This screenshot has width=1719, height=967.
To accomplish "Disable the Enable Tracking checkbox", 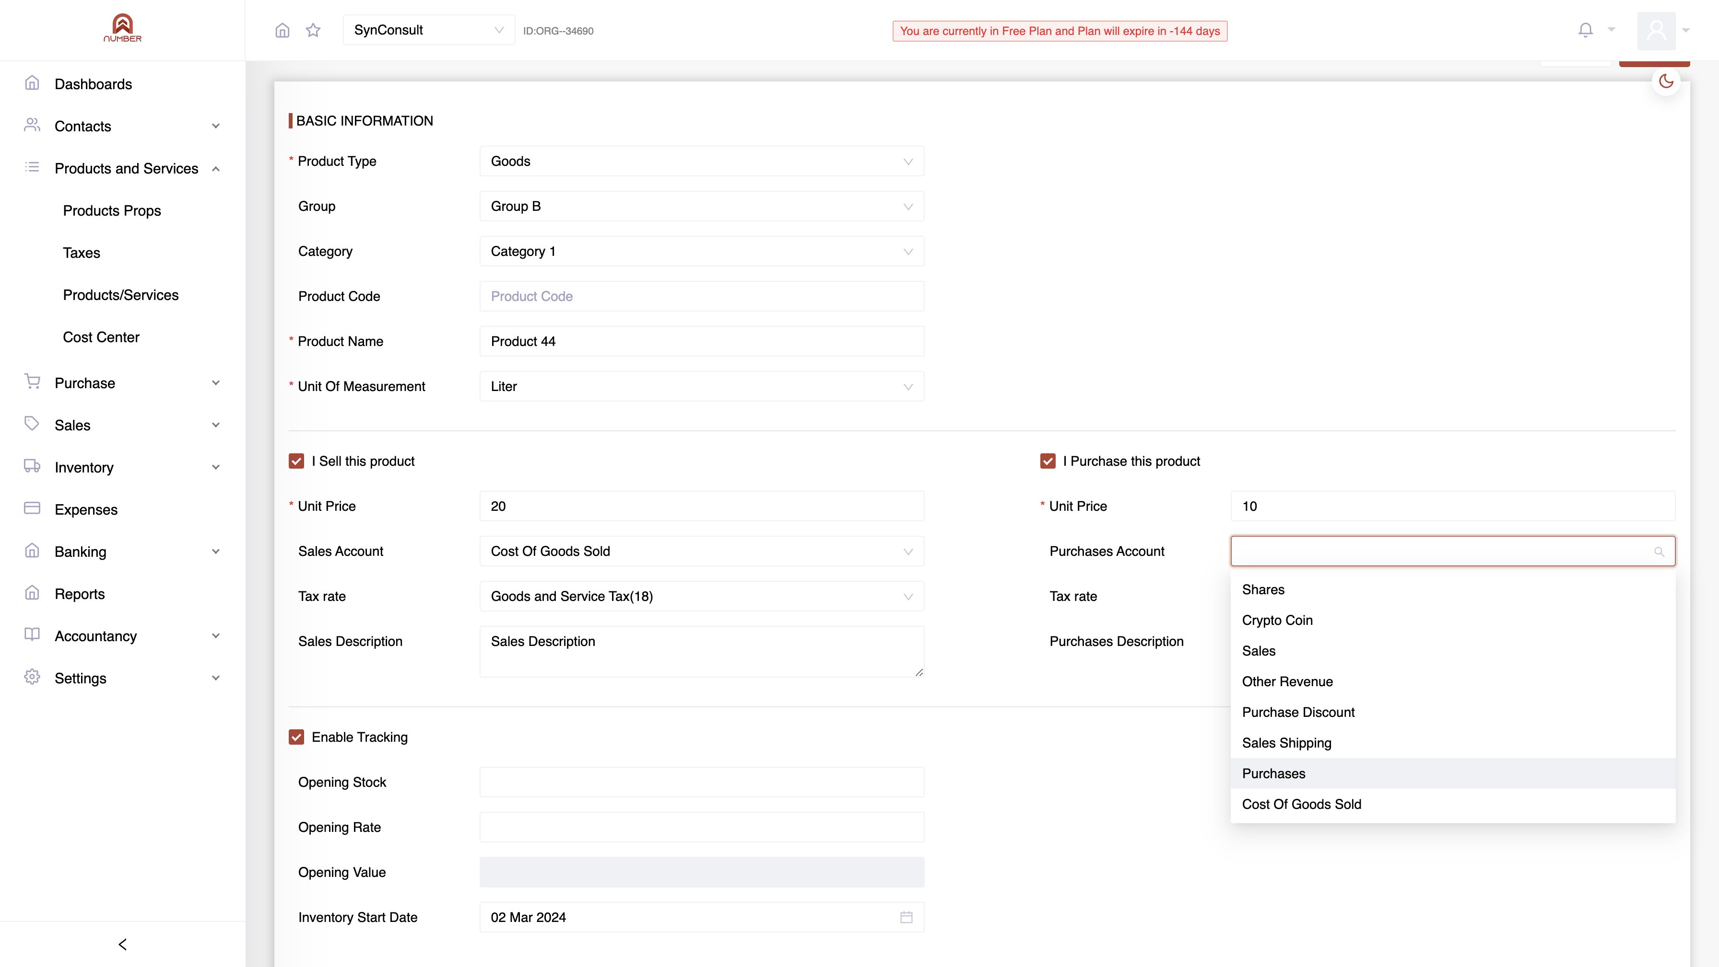I will 296,737.
